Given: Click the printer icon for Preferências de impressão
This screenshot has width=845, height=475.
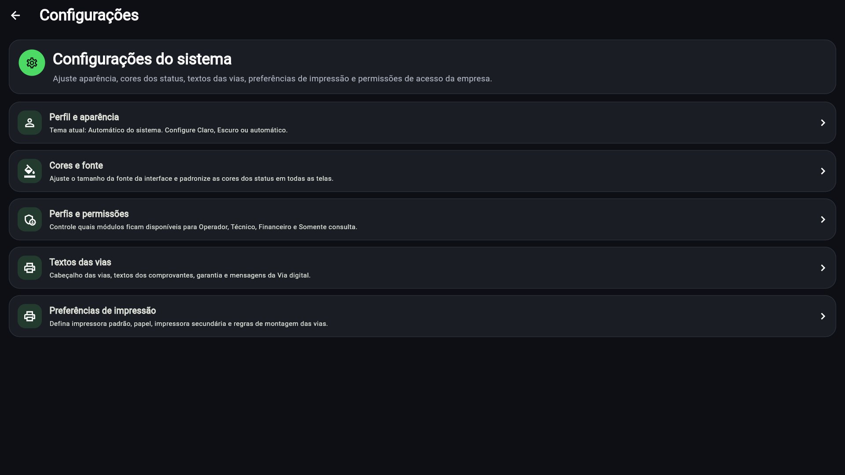Looking at the screenshot, I should click(29, 316).
